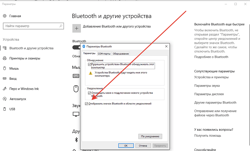The height and width of the screenshot is (151, 250).
Task: Open Отправление или получение файлов через Bluetooth
Action: coord(215,113)
